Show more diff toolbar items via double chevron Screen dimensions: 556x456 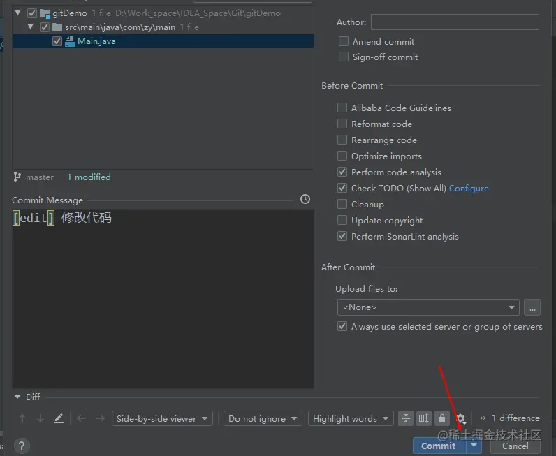(483, 418)
